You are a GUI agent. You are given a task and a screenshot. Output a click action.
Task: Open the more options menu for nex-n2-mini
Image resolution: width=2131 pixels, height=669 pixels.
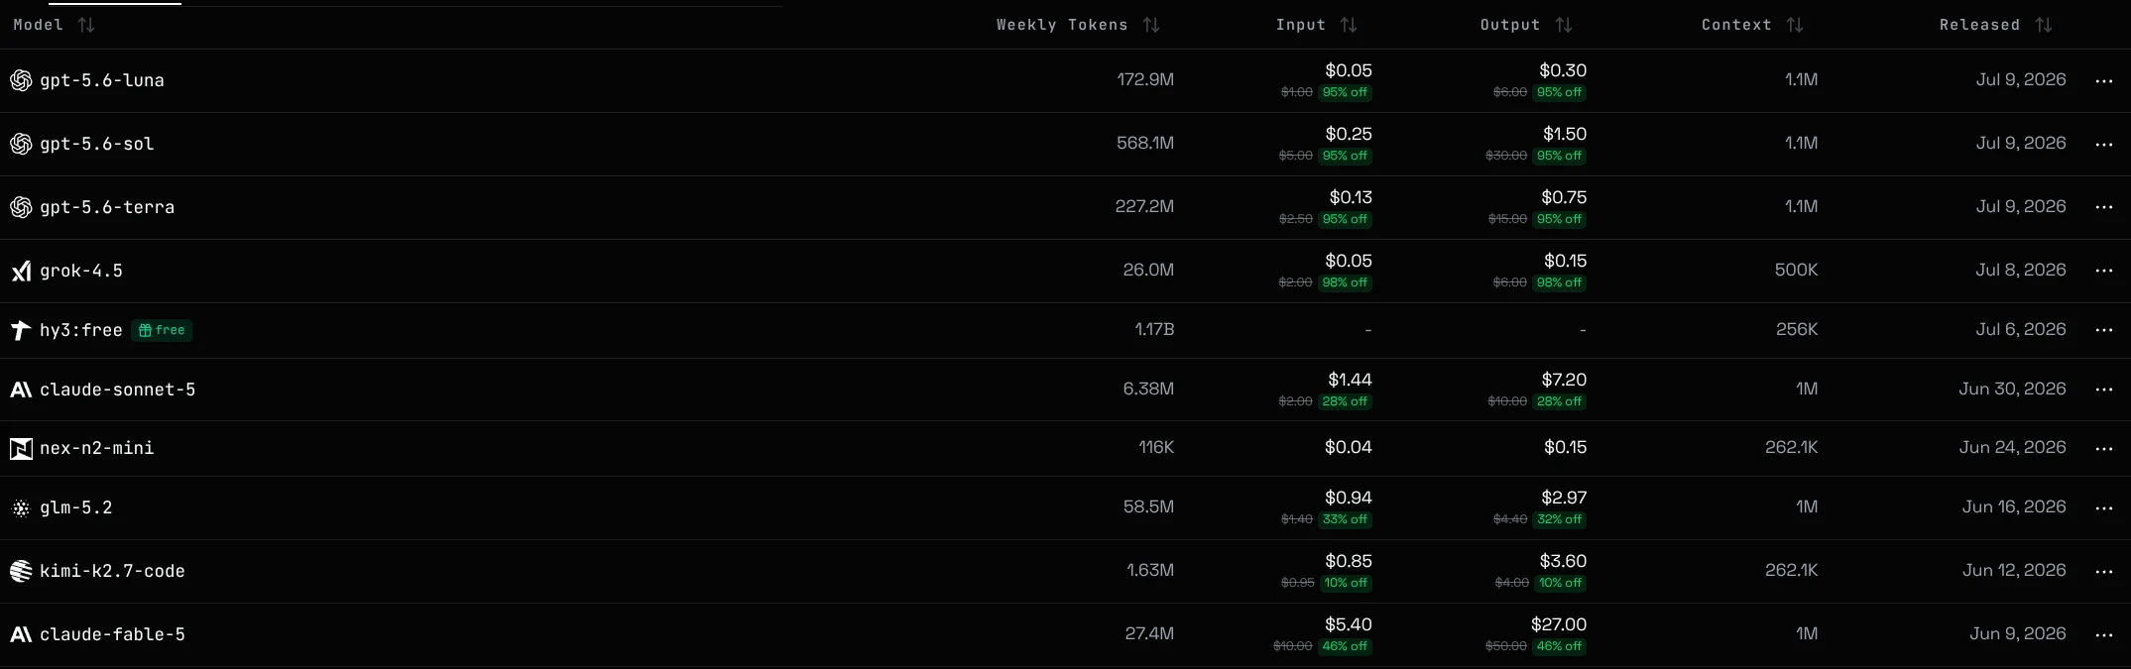2104,448
